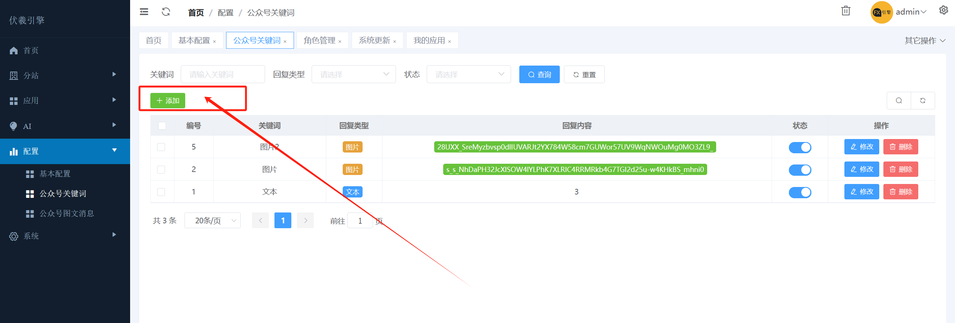Open the 其它操作 dropdown
The image size is (955, 323).
click(x=925, y=40)
